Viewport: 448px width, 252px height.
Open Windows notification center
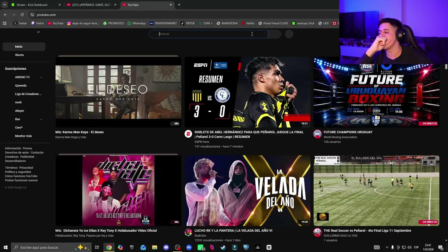point(441,247)
